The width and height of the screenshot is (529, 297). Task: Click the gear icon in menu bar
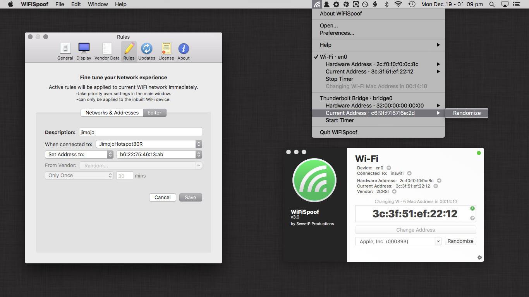(336, 4)
